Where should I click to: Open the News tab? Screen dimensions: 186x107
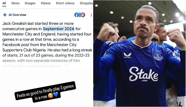tap(16, 3)
